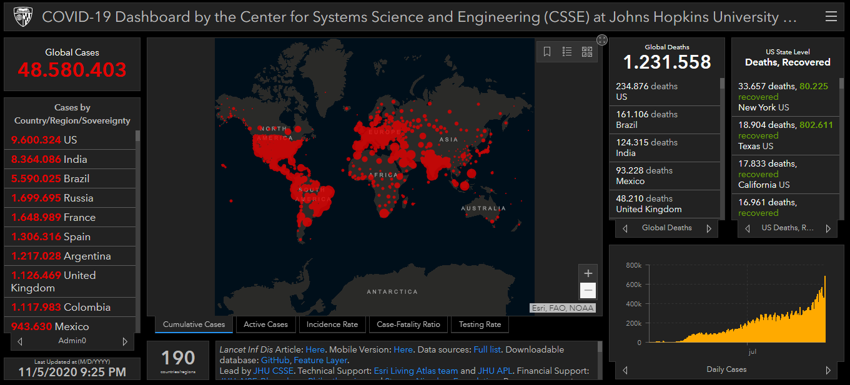The image size is (850, 385).
Task: Open the basemap gallery grid icon
Action: [x=587, y=52]
